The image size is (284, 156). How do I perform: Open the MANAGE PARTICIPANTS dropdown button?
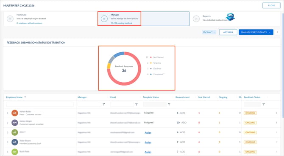click(256, 32)
